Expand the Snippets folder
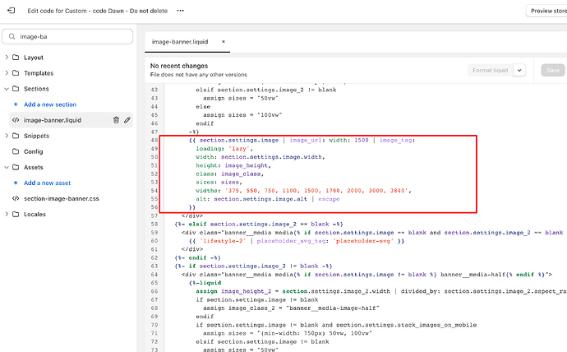Image resolution: width=567 pixels, height=352 pixels. (x=7, y=136)
